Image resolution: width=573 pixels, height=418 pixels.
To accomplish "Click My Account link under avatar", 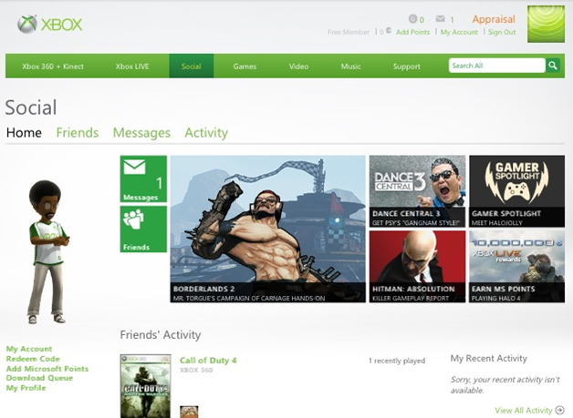I will (29, 349).
